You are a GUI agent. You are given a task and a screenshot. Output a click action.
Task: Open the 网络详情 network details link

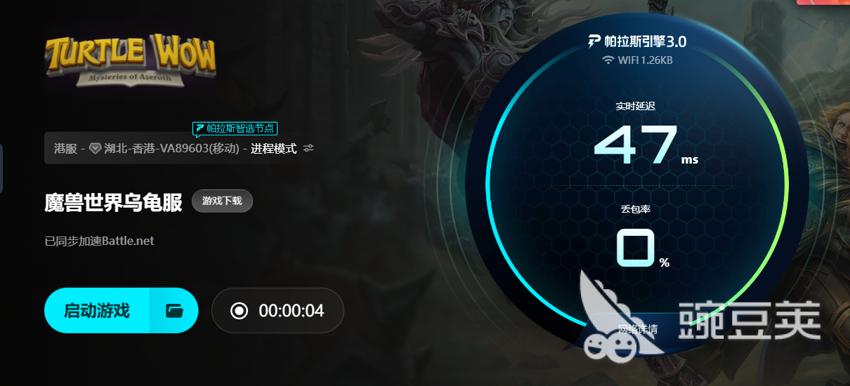coord(638,328)
